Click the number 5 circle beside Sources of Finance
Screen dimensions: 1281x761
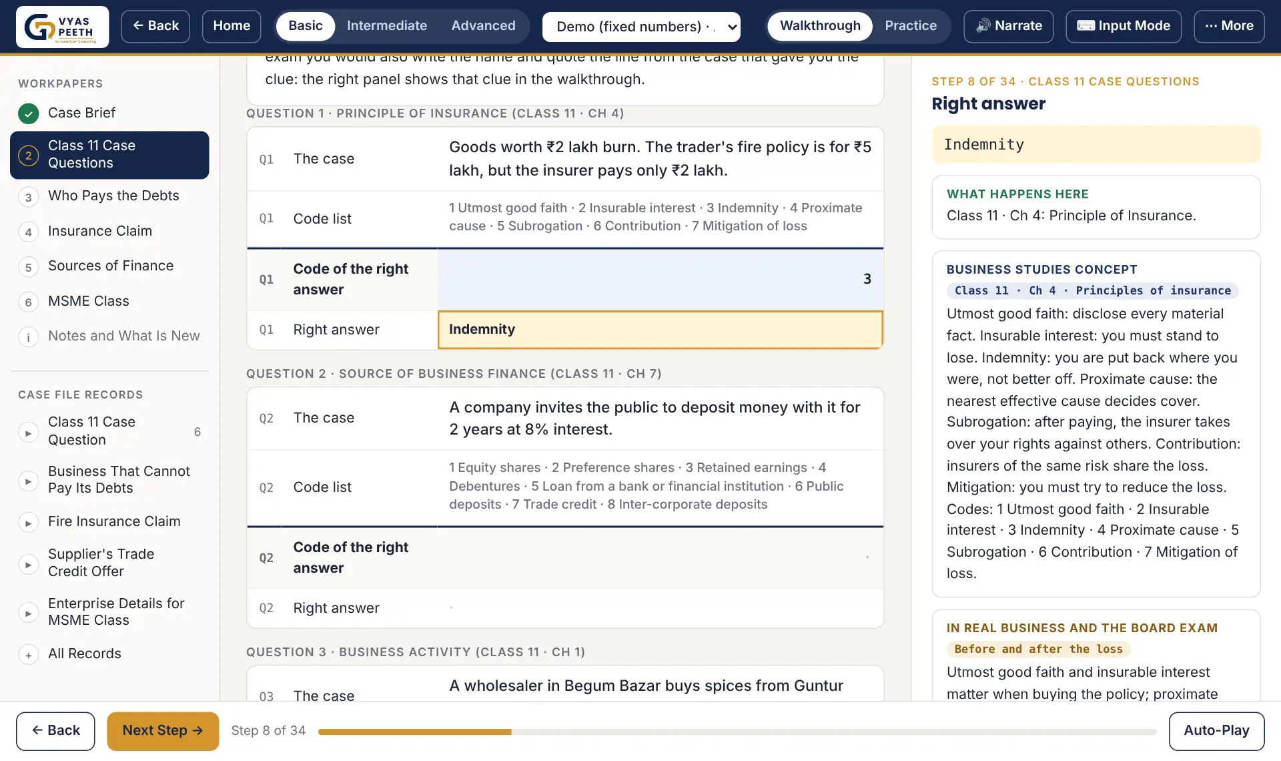[x=28, y=267]
